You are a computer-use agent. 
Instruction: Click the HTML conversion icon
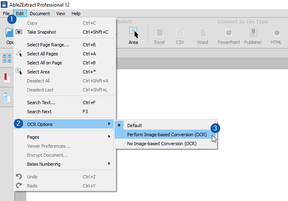276,33
